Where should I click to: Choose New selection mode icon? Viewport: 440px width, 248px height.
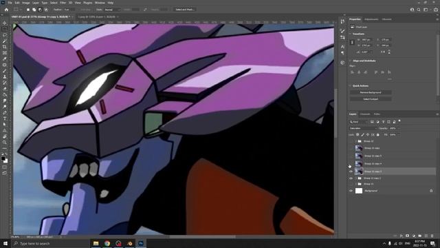coord(28,10)
